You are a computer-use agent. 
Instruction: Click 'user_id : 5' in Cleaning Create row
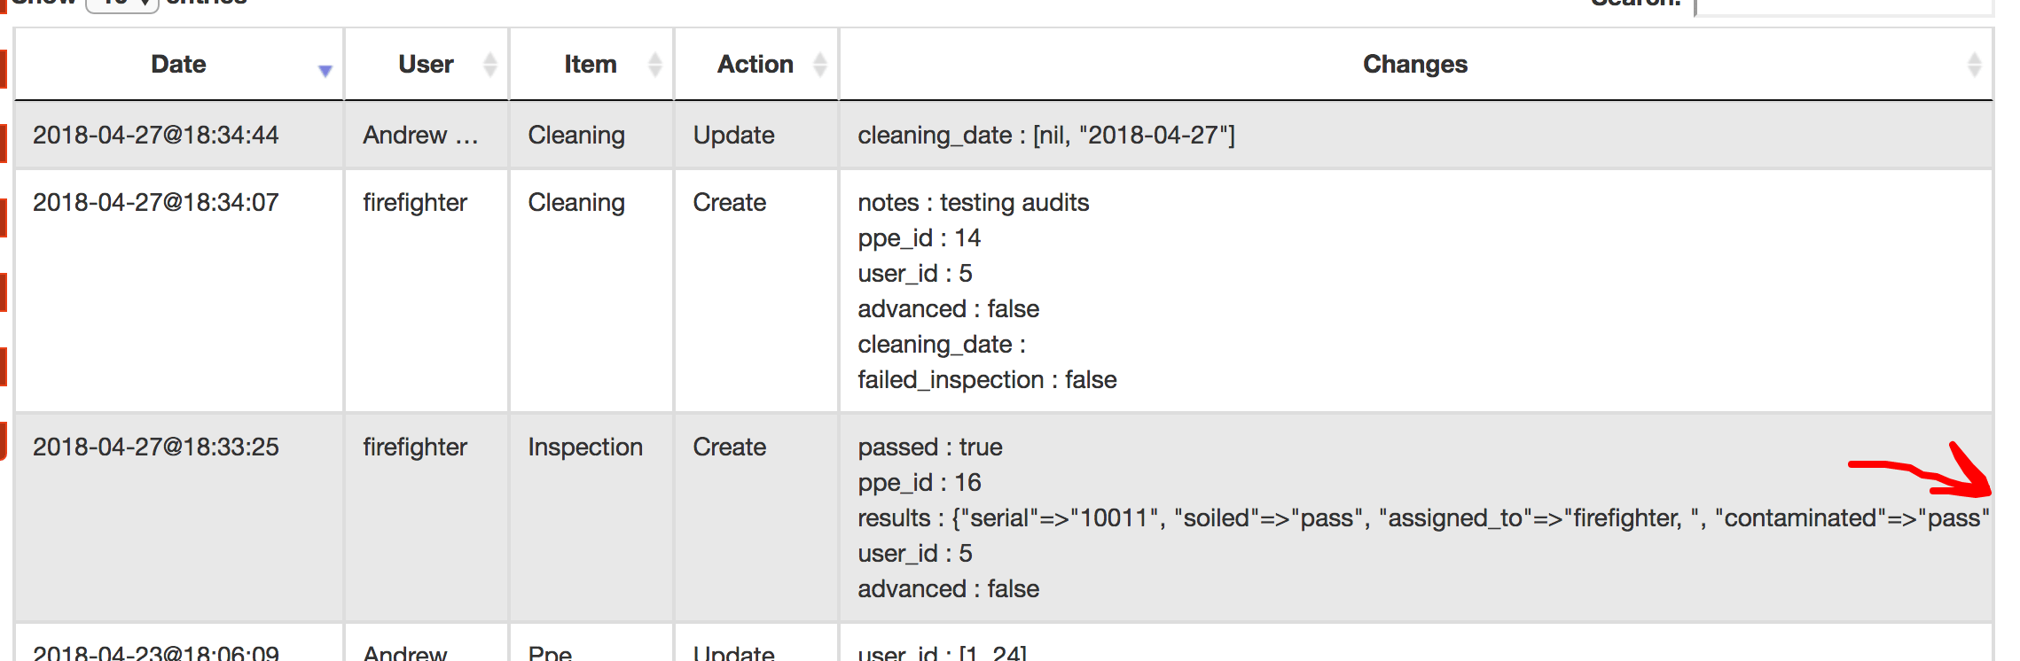pyautogui.click(x=915, y=273)
